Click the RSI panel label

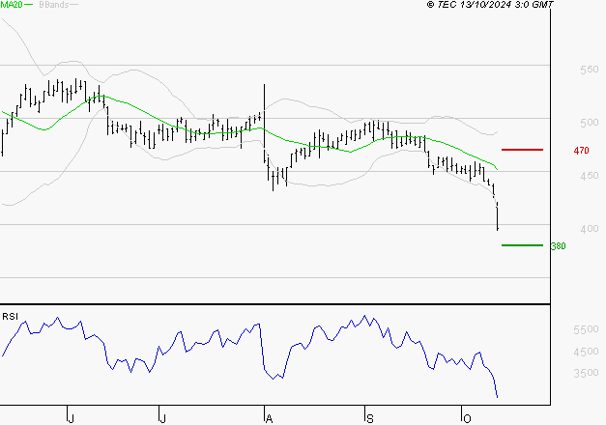[10, 317]
